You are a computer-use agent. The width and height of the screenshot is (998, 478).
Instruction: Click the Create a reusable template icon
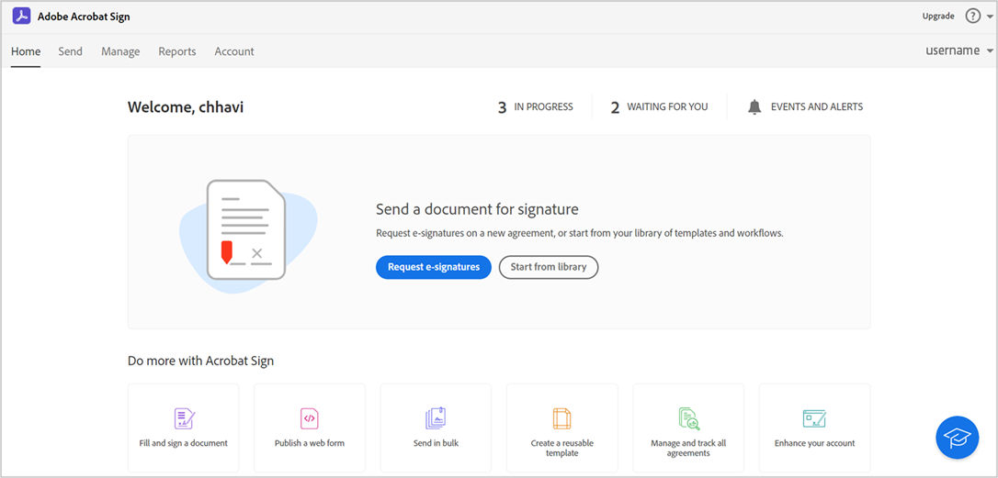(x=561, y=419)
